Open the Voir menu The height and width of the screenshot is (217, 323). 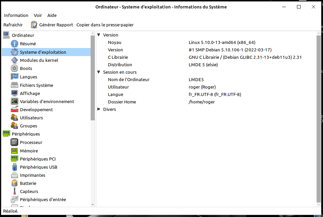pyautogui.click(x=38, y=15)
